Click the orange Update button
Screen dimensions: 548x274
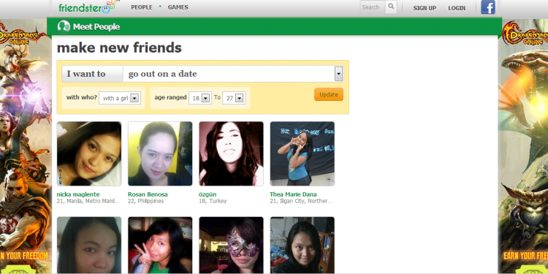tap(329, 94)
